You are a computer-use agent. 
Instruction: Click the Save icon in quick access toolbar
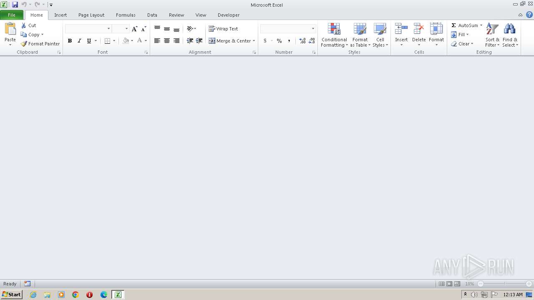(x=15, y=5)
